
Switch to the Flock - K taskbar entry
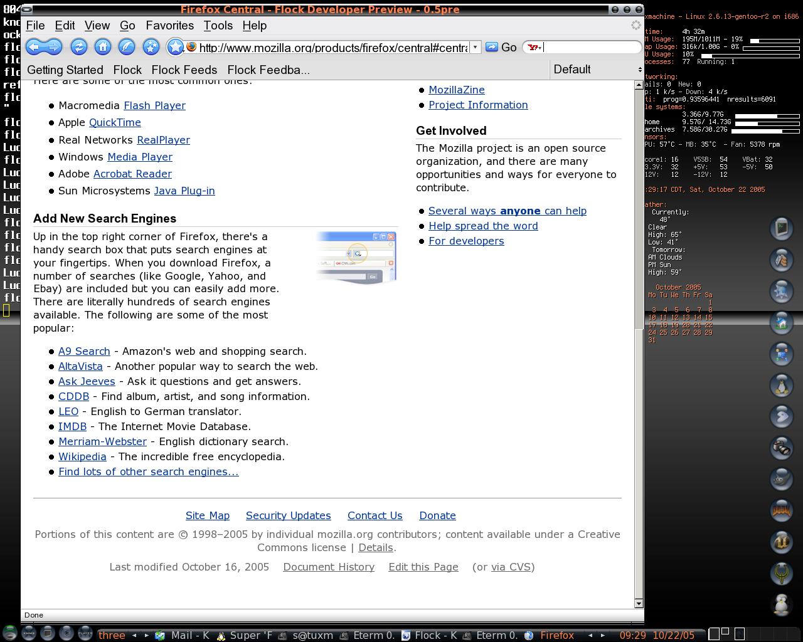(430, 635)
